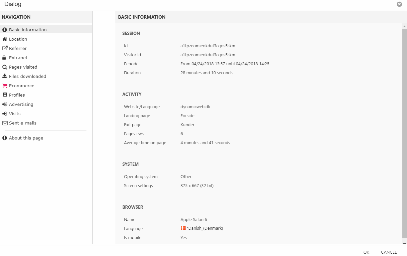Click the Referrer external link icon
Viewport: 407px width, 256px height.
5,48
